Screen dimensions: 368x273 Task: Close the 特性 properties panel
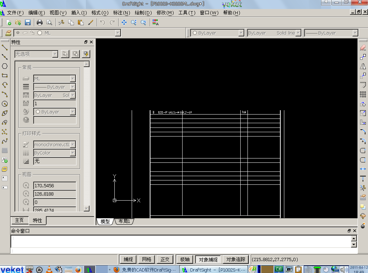[91, 42]
